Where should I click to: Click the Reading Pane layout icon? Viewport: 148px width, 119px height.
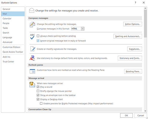pyautogui.click(x=32, y=71)
